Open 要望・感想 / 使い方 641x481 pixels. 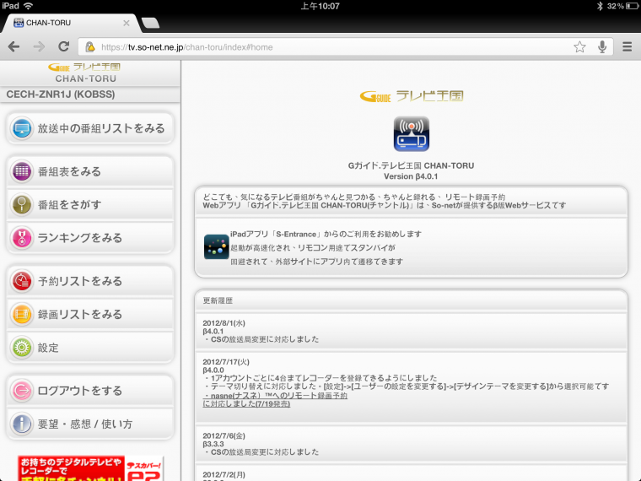tap(90, 424)
